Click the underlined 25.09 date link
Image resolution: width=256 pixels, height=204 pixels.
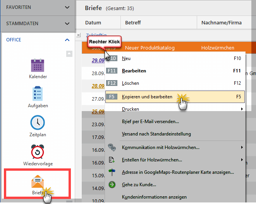(x=98, y=111)
